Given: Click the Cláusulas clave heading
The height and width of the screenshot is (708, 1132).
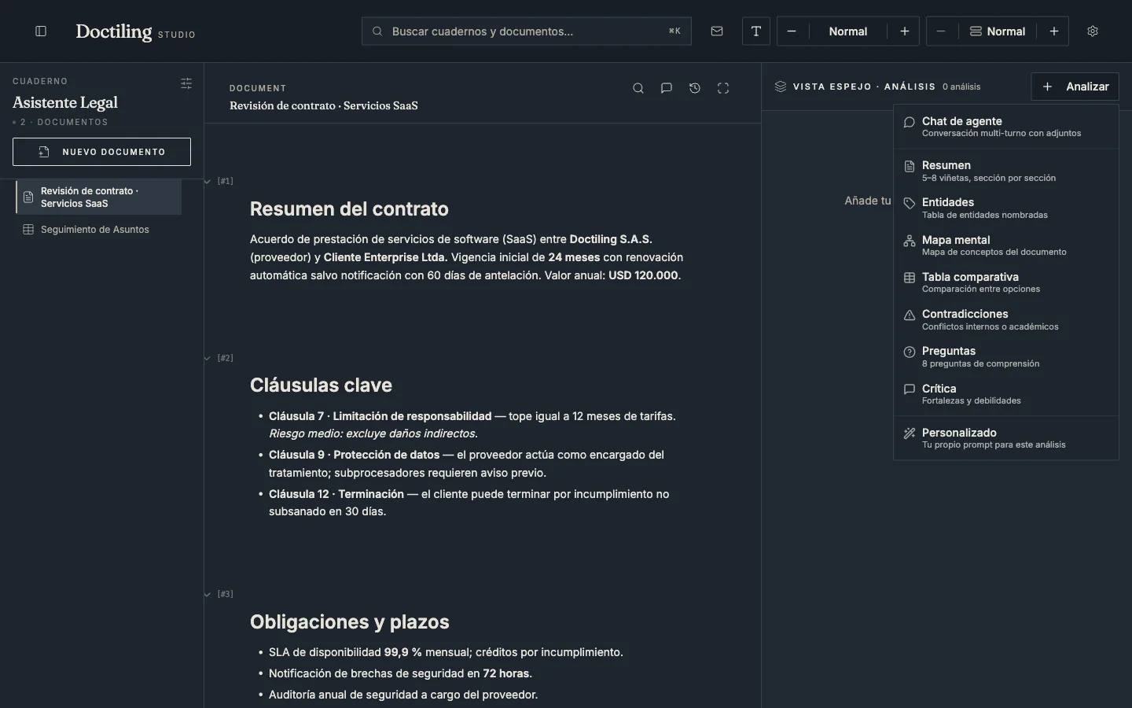Looking at the screenshot, I should tap(321, 385).
